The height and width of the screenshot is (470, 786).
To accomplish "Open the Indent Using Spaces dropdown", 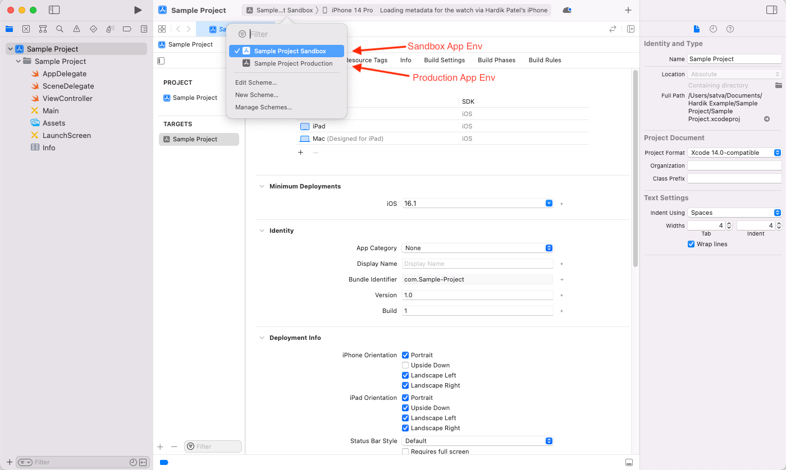I will [x=734, y=213].
